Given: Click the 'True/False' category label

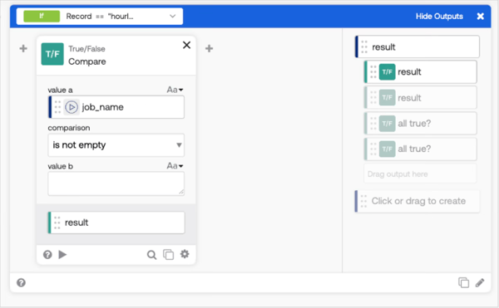Looking at the screenshot, I should (x=86, y=49).
